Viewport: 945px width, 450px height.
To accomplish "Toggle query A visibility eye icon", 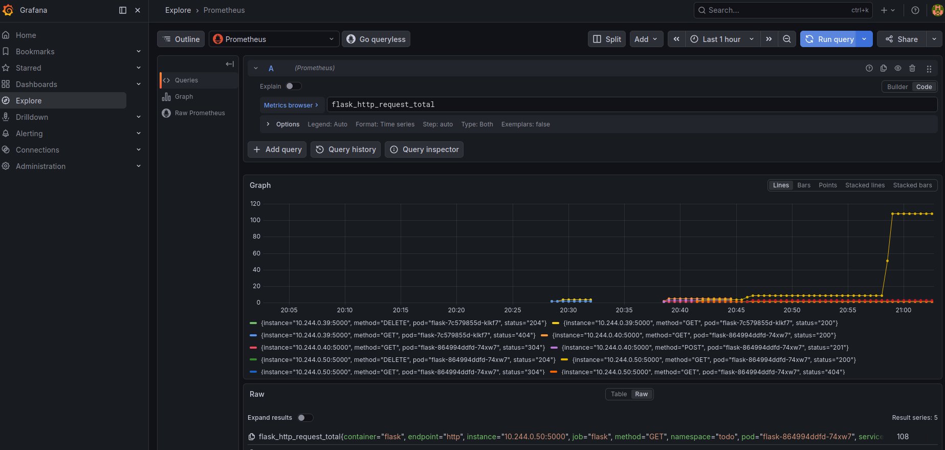I will point(897,68).
